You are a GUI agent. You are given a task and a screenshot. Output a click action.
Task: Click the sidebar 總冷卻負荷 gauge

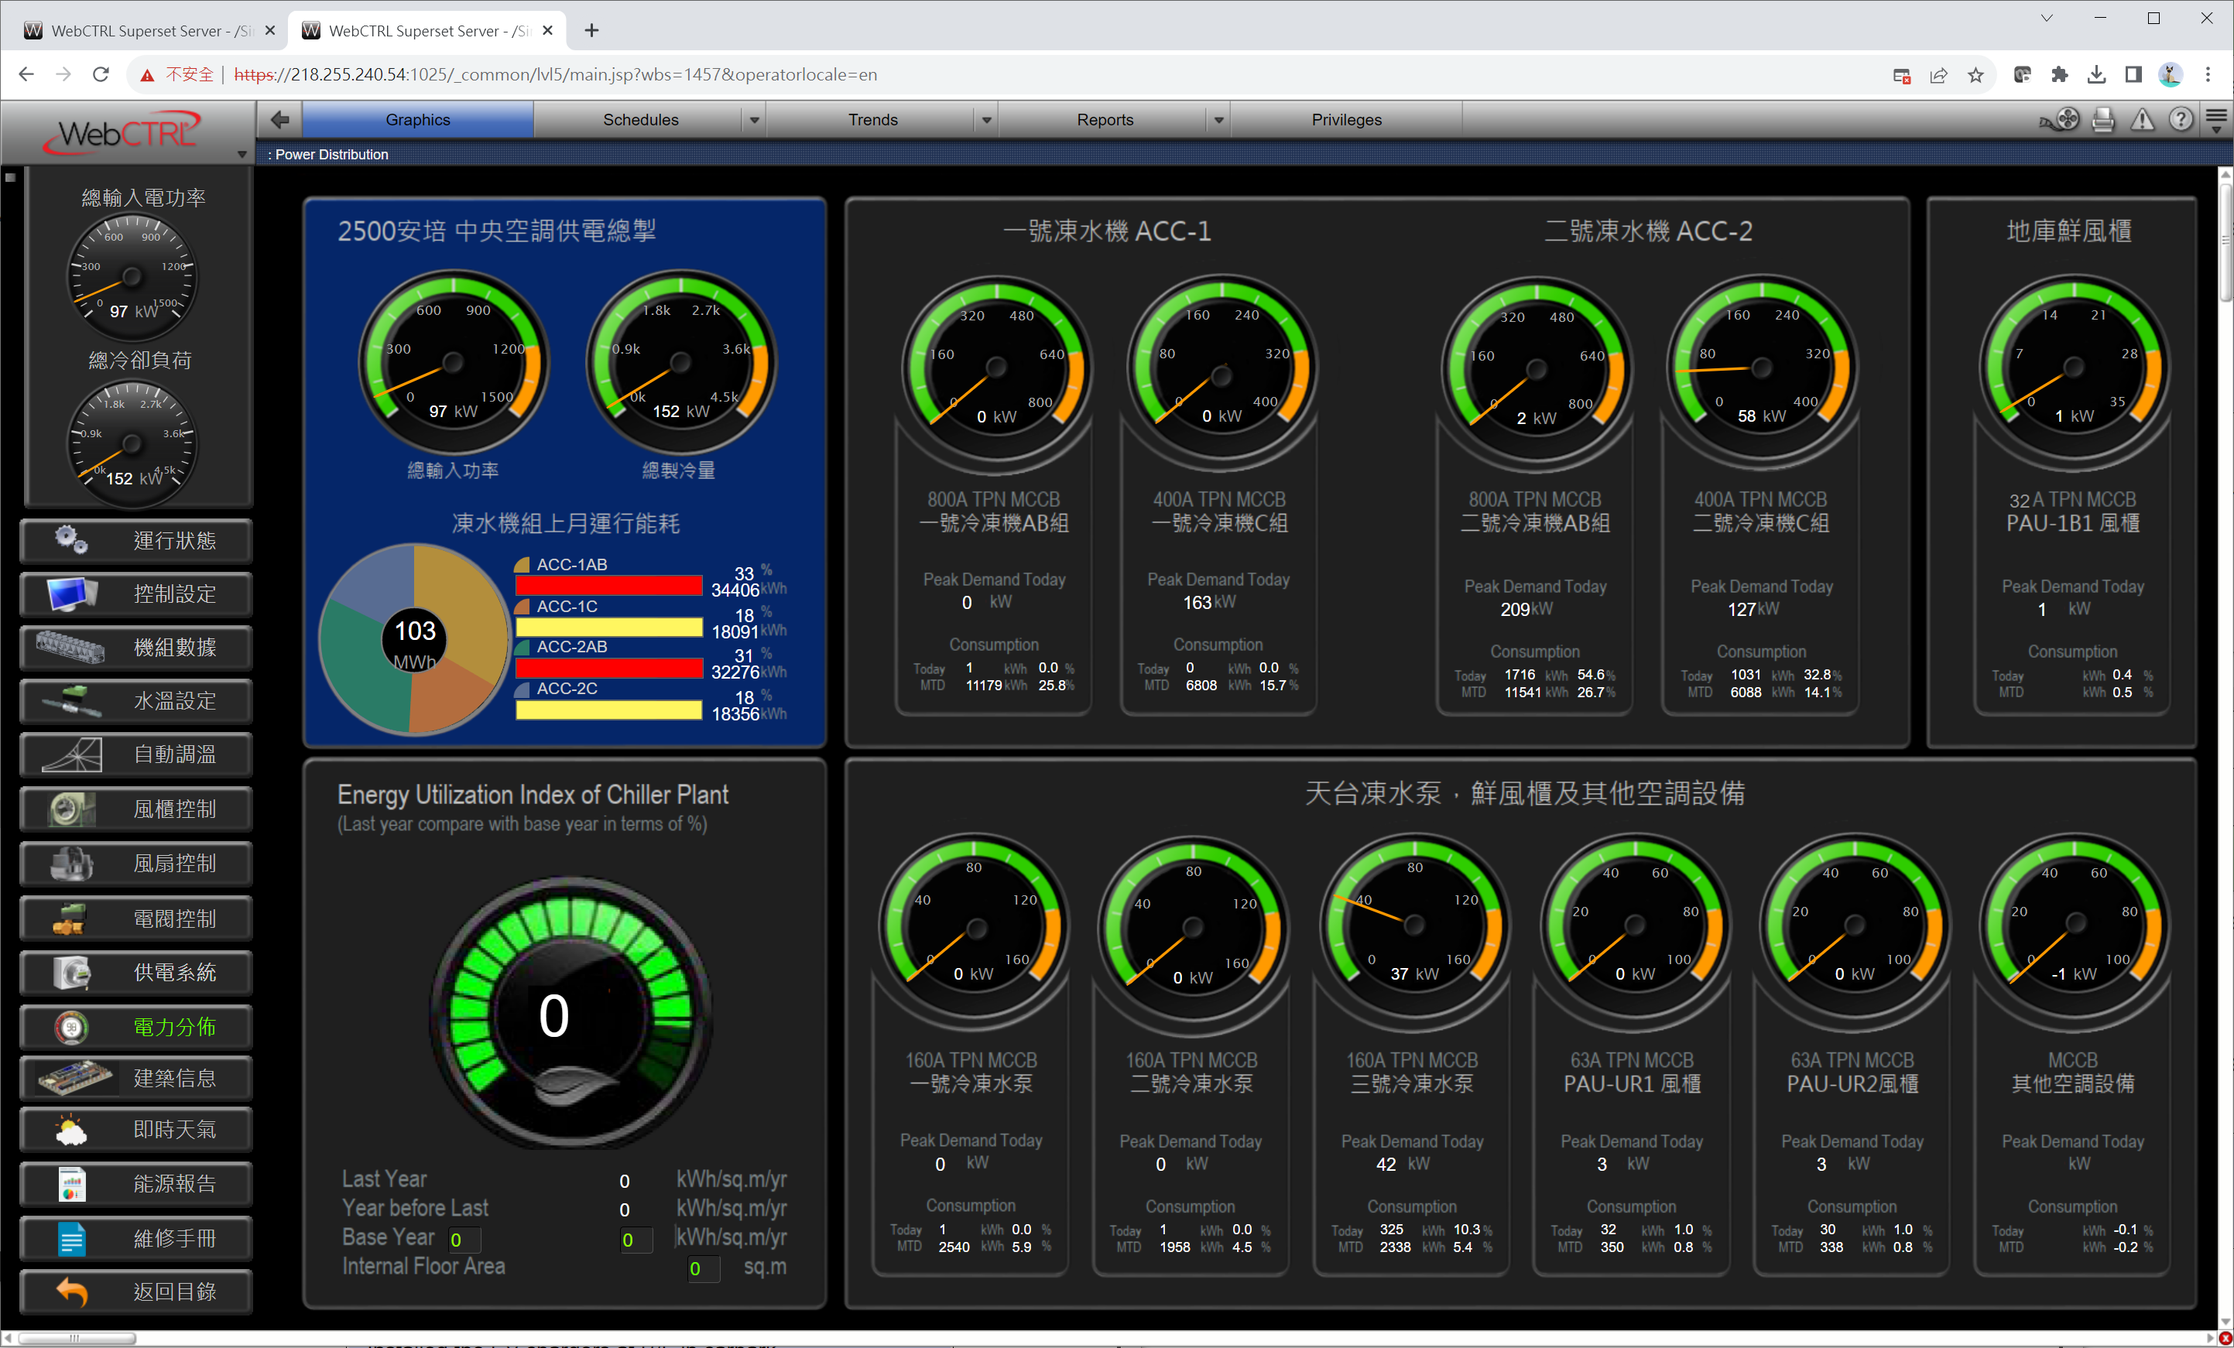pyautogui.click(x=133, y=444)
